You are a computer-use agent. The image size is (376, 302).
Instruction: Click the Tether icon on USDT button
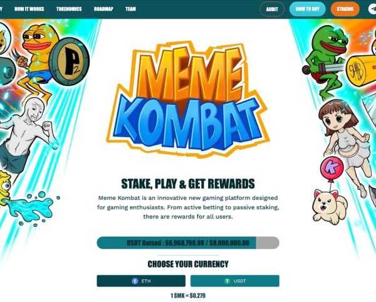(227, 281)
